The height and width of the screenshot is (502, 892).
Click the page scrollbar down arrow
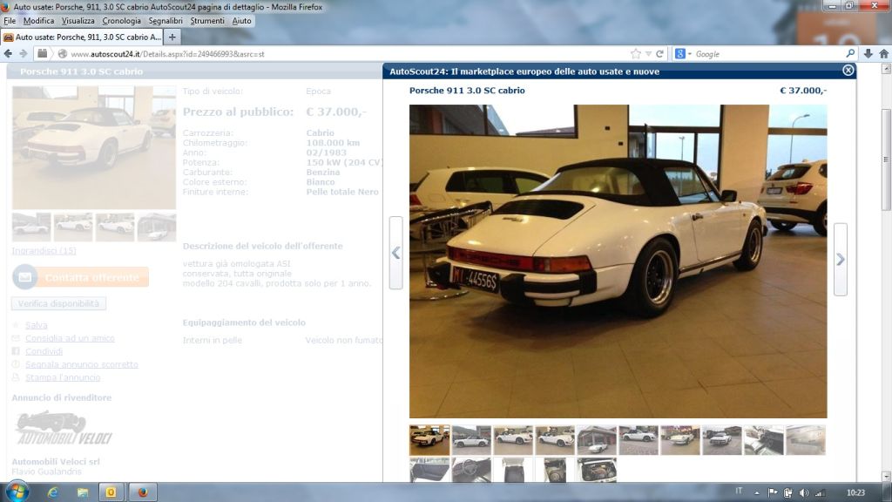click(x=886, y=477)
